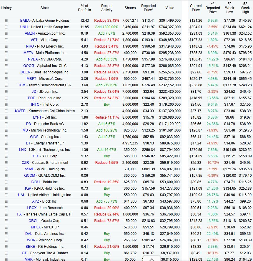The width and height of the screenshot is (253, 261).
Task: Click META current price $785.23
Action: (196, 53)
